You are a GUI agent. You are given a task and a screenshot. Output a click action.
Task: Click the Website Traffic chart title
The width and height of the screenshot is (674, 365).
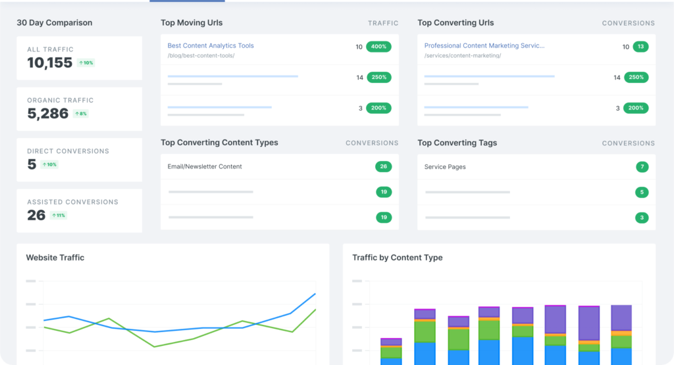[x=55, y=258]
